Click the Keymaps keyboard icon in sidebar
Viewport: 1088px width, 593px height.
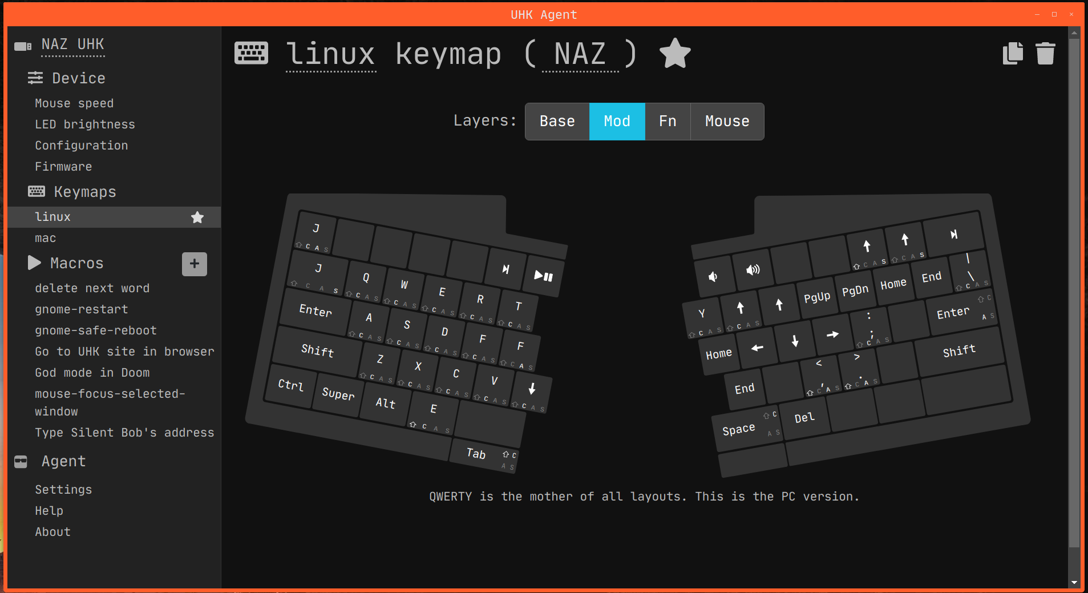[37, 191]
